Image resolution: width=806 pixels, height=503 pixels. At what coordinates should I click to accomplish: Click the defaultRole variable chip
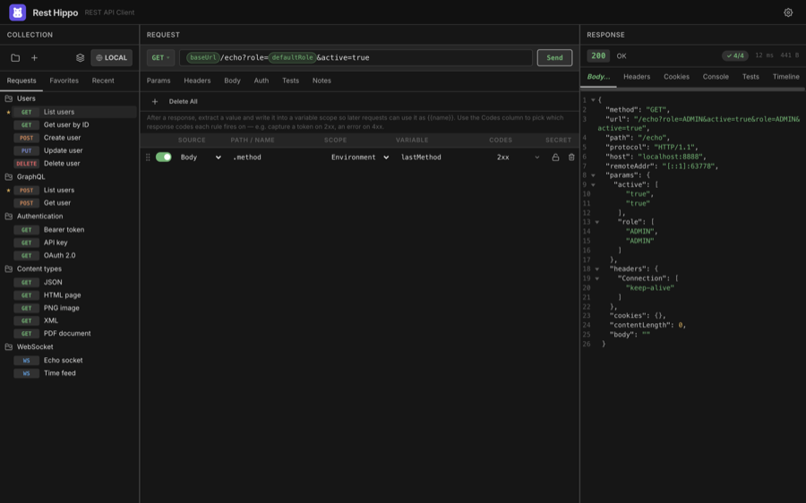pos(292,57)
